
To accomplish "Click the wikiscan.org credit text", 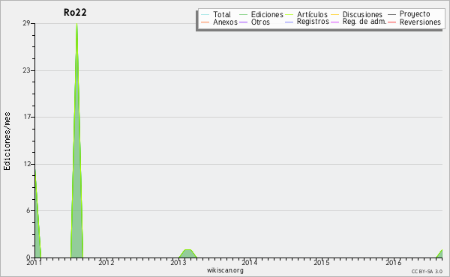I will click(225, 270).
